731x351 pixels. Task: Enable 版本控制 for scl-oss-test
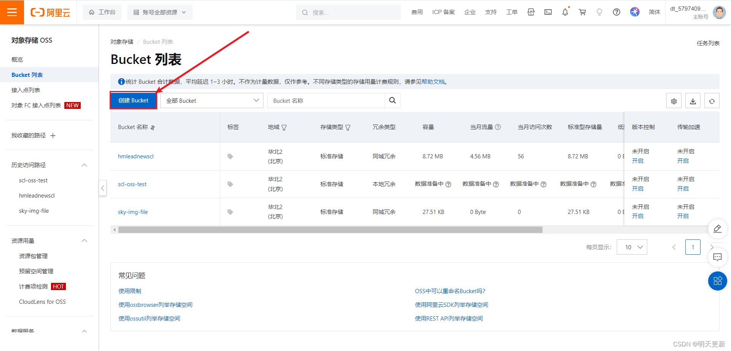638,189
